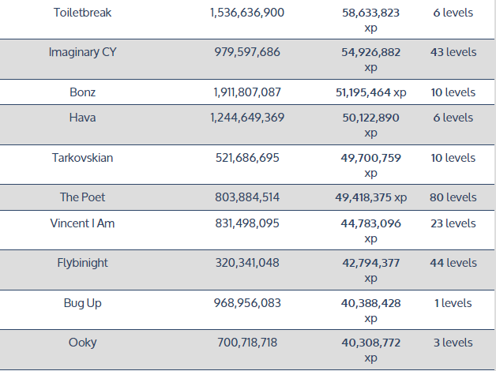Viewport: 496px width, 371px height.
Task: Select The Poet name cell
Action: coord(83,197)
